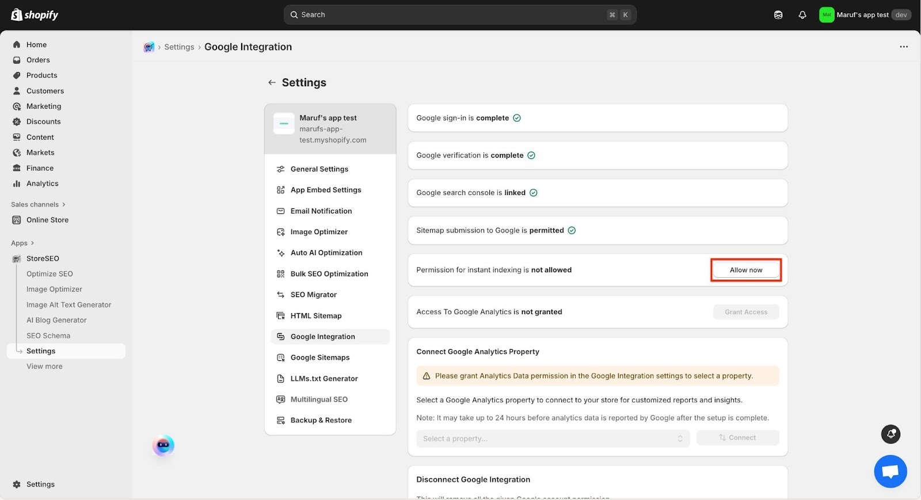921x500 pixels.
Task: Open the blue live chat bubble
Action: [890, 471]
